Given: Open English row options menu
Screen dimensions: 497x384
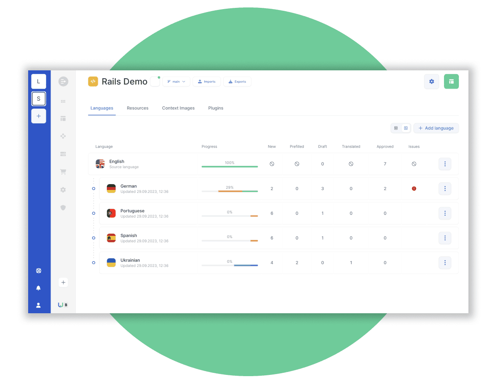Looking at the screenshot, I should (445, 164).
